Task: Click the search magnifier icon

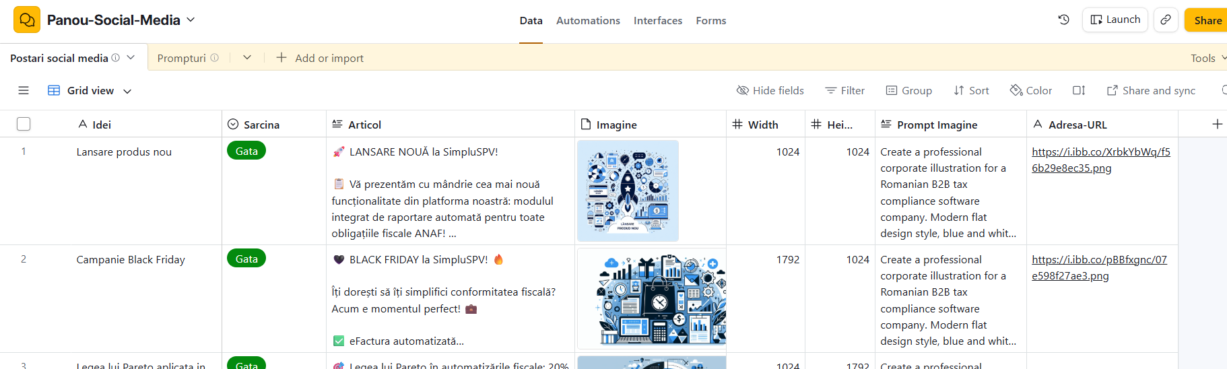Action: click(x=1224, y=90)
